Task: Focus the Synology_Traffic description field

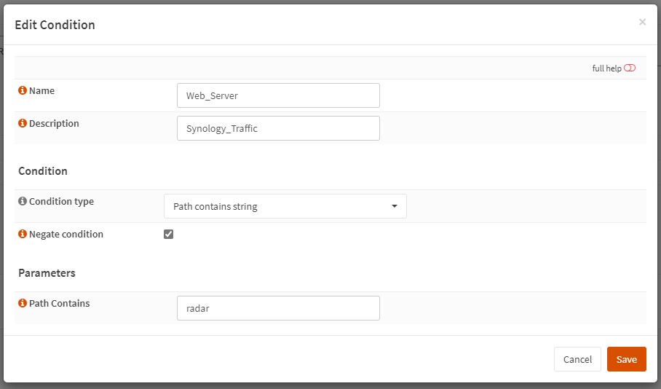Action: point(278,128)
